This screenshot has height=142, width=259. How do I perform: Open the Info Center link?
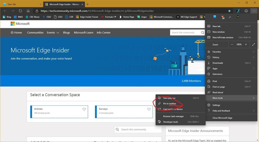[104, 33]
